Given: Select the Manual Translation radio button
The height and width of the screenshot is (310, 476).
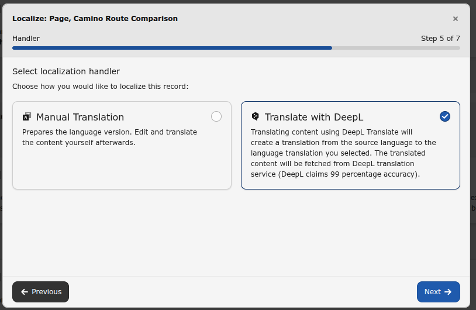Looking at the screenshot, I should 216,116.
